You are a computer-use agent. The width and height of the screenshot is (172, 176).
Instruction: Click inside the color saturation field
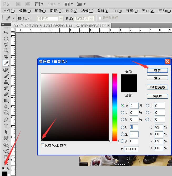pos(75,107)
